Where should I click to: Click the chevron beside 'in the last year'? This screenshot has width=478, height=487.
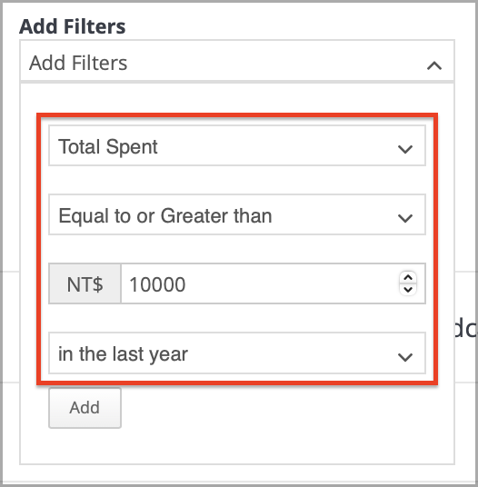coord(405,357)
